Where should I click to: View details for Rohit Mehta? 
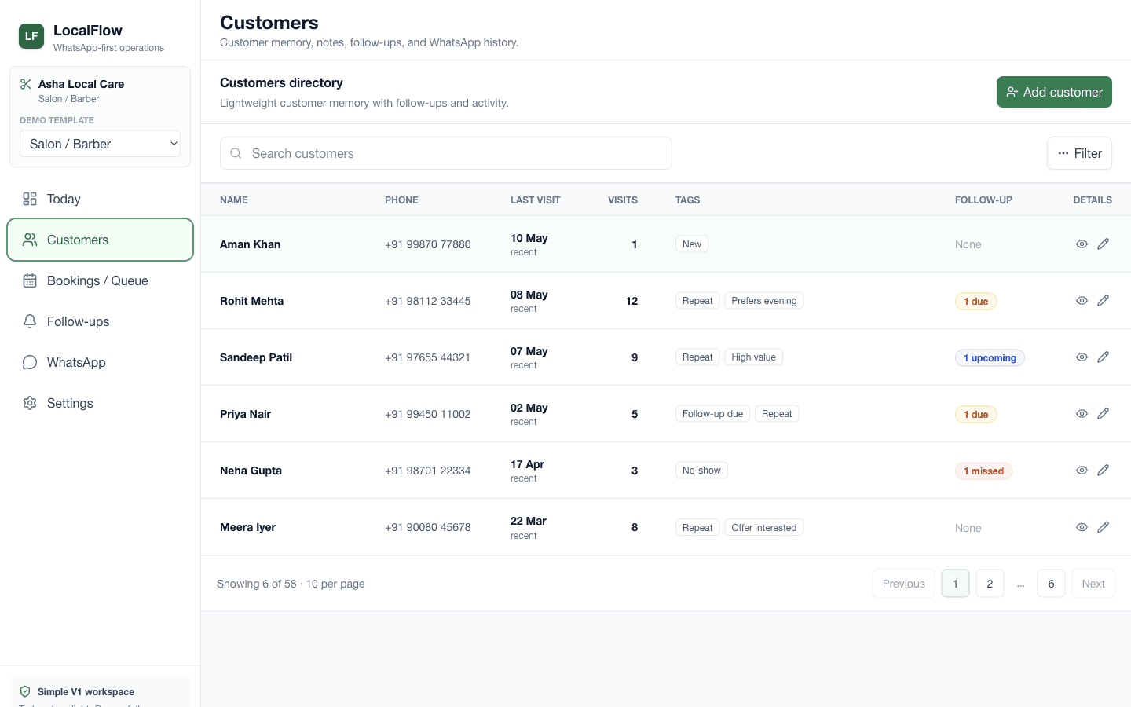[1082, 301]
